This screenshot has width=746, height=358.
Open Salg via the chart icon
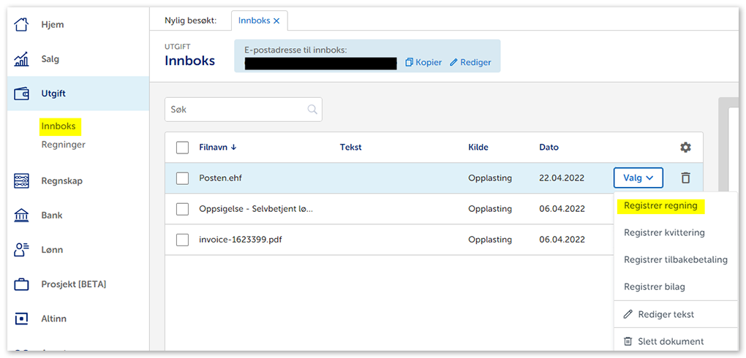22,59
